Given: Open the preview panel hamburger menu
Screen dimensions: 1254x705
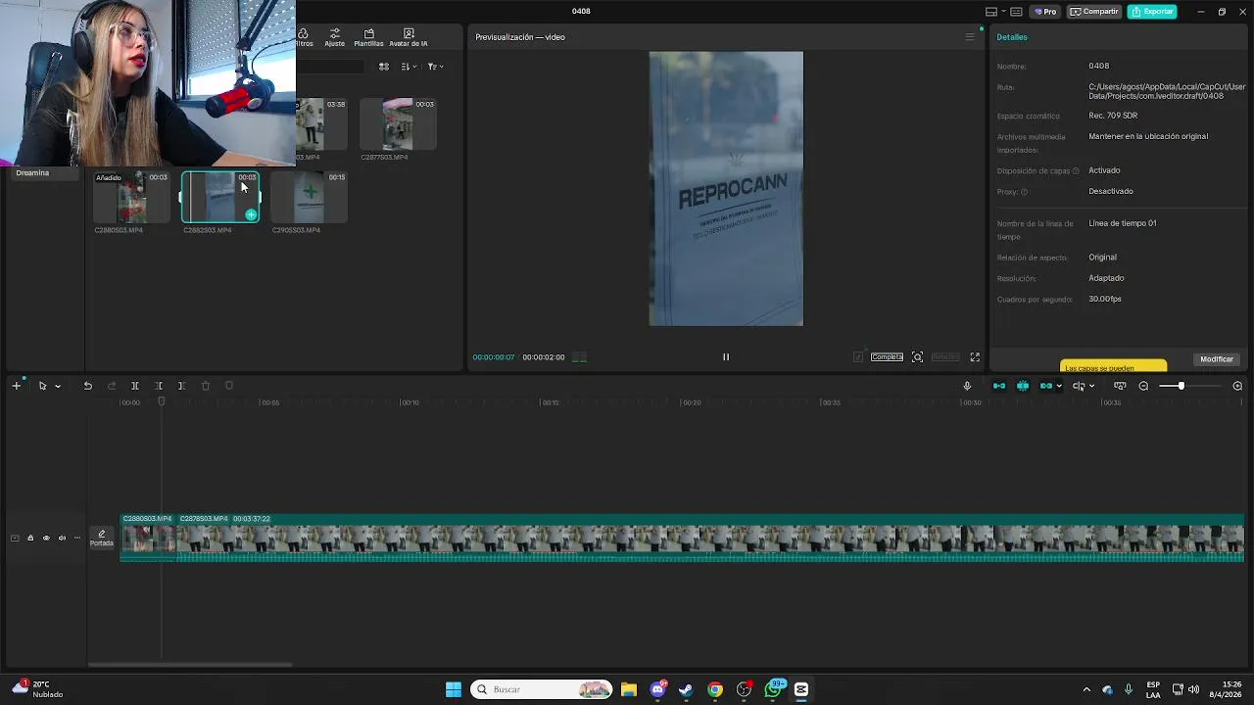Looking at the screenshot, I should 970,37.
